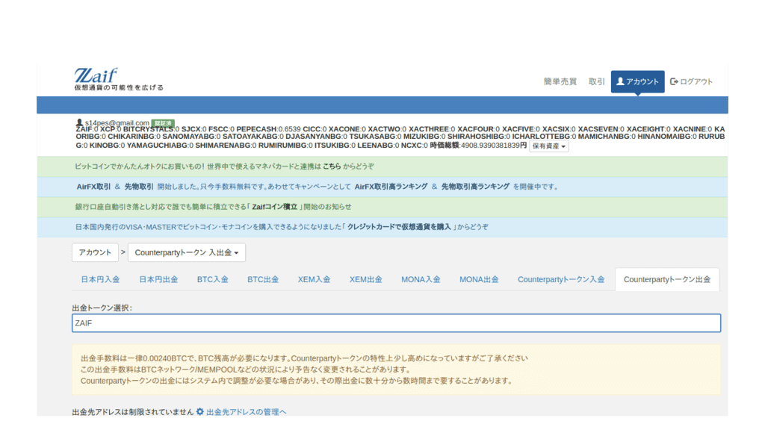Open the XEM入金 tab
The width and height of the screenshot is (765, 430).
(314, 280)
